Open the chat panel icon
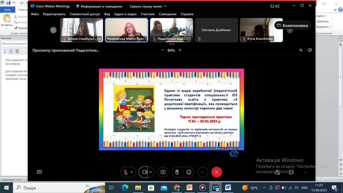This screenshot has height=193, width=343. (291, 172)
